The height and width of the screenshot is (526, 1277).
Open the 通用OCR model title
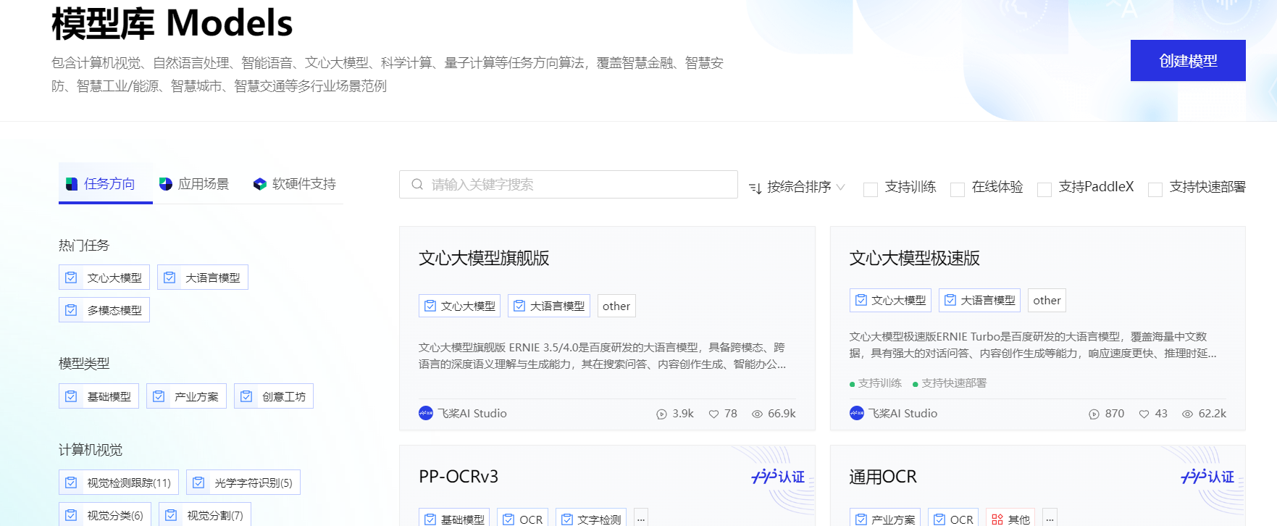coord(883,477)
